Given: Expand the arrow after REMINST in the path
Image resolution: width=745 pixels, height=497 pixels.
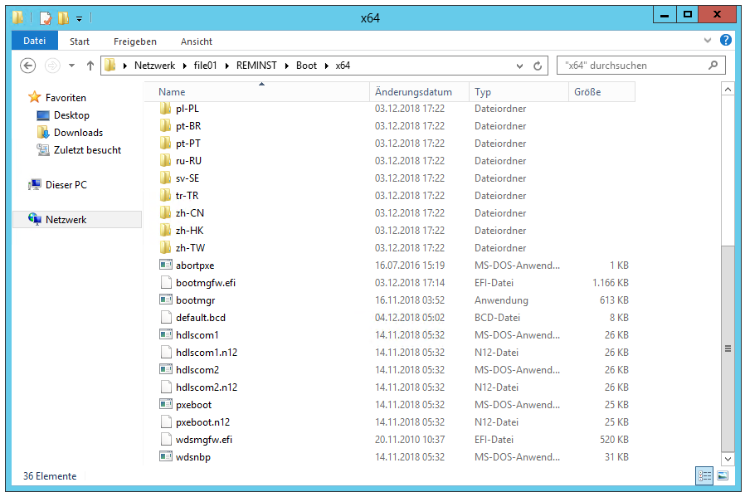Looking at the screenshot, I should tap(286, 66).
